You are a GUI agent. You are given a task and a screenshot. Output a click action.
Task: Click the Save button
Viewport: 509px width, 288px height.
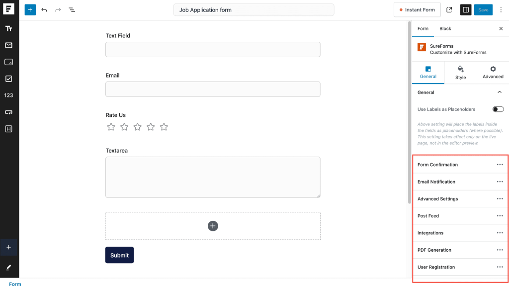[483, 9]
